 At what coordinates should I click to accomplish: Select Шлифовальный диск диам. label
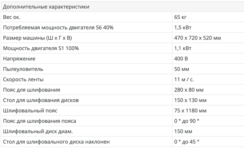coord(38,131)
